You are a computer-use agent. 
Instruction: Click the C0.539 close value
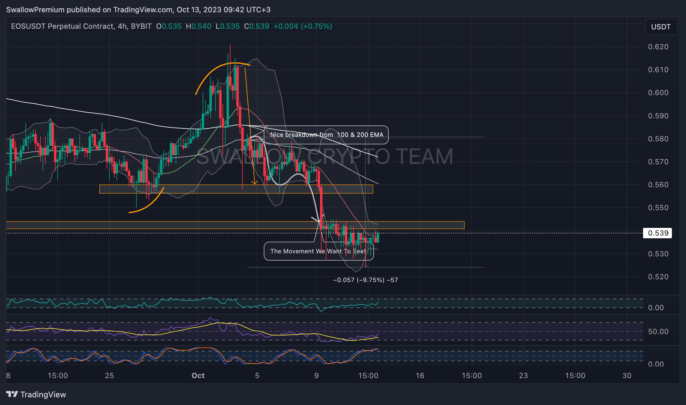pos(257,26)
